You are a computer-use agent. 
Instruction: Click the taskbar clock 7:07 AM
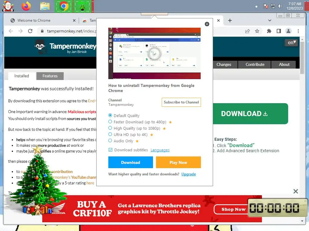(295, 6)
